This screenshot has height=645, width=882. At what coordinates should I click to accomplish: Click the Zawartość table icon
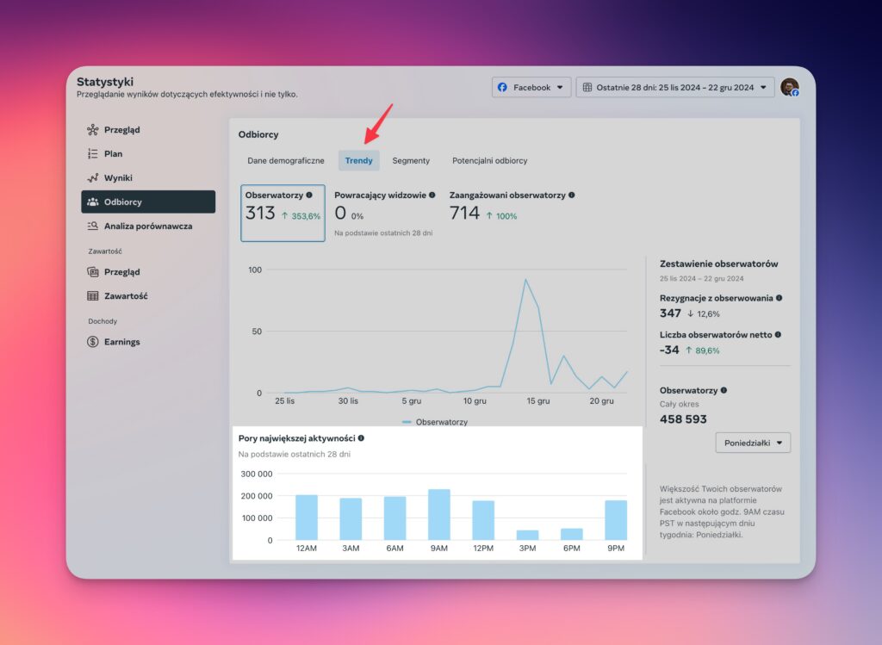tap(93, 296)
